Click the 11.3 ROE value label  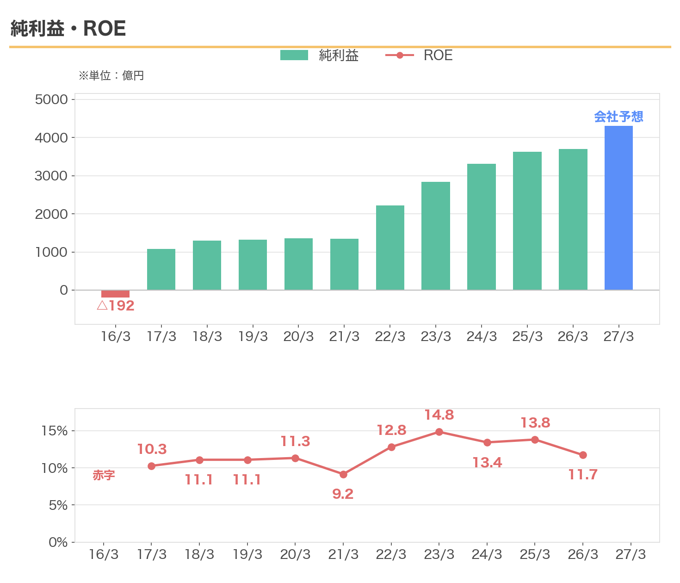click(295, 441)
